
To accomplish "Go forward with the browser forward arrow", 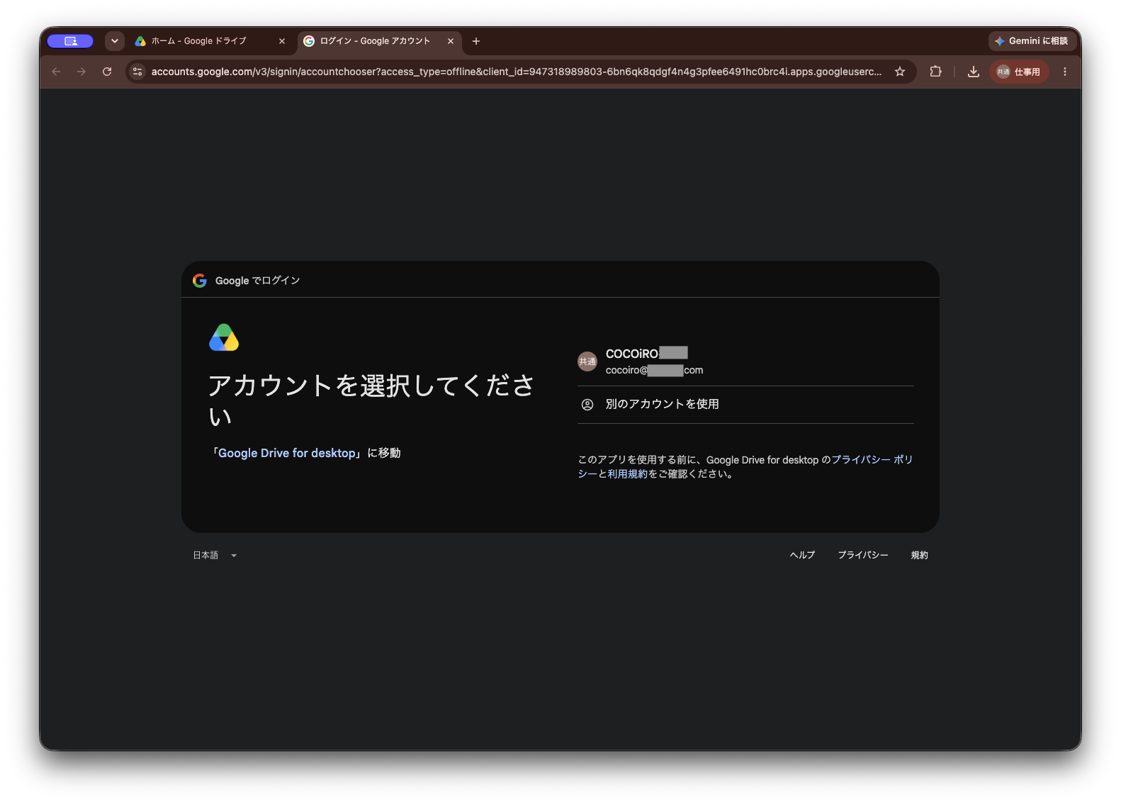I will [81, 72].
